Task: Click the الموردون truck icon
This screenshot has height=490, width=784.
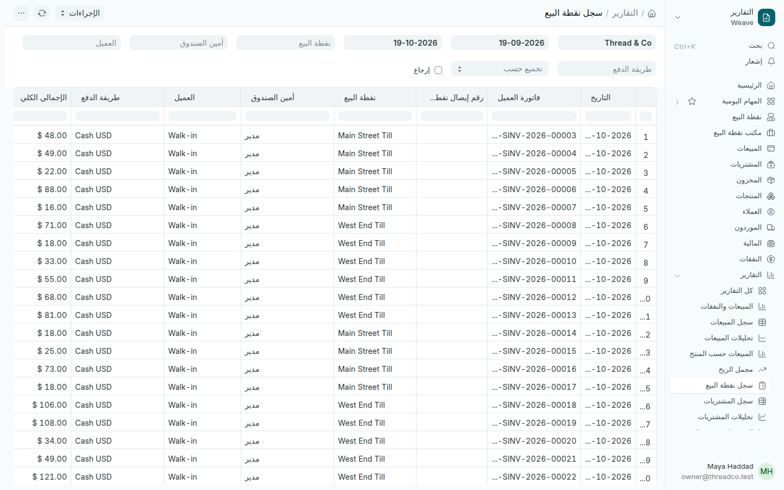Action: click(x=771, y=228)
